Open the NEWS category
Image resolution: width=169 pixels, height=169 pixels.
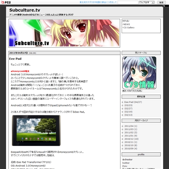pyautogui.click(x=126, y=24)
